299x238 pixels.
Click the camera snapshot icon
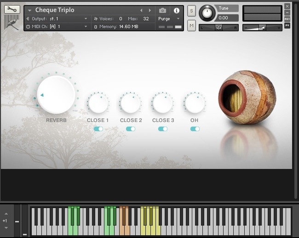(162, 10)
